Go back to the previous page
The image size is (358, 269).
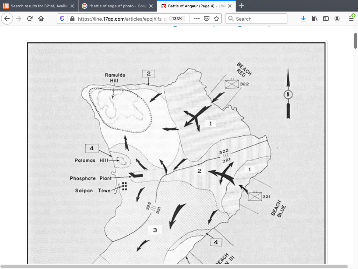8,19
